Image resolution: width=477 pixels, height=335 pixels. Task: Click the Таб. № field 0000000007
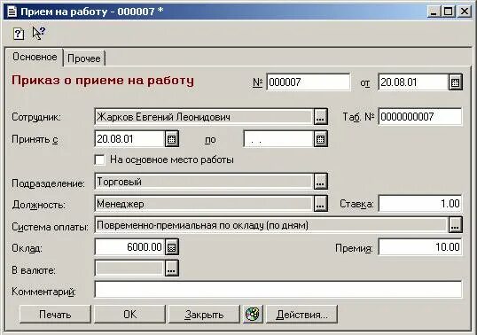pyautogui.click(x=420, y=116)
